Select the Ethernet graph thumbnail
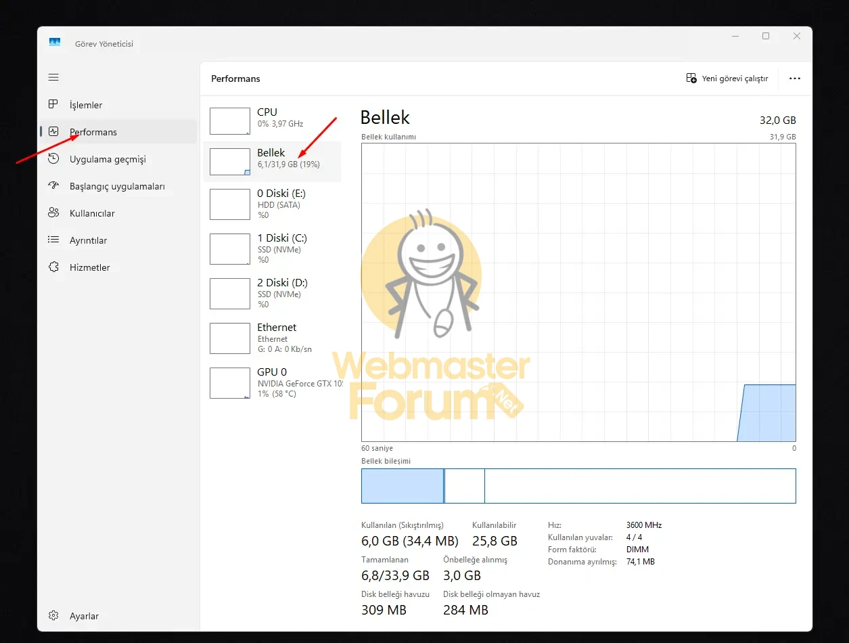This screenshot has height=643, width=849. pyautogui.click(x=230, y=338)
